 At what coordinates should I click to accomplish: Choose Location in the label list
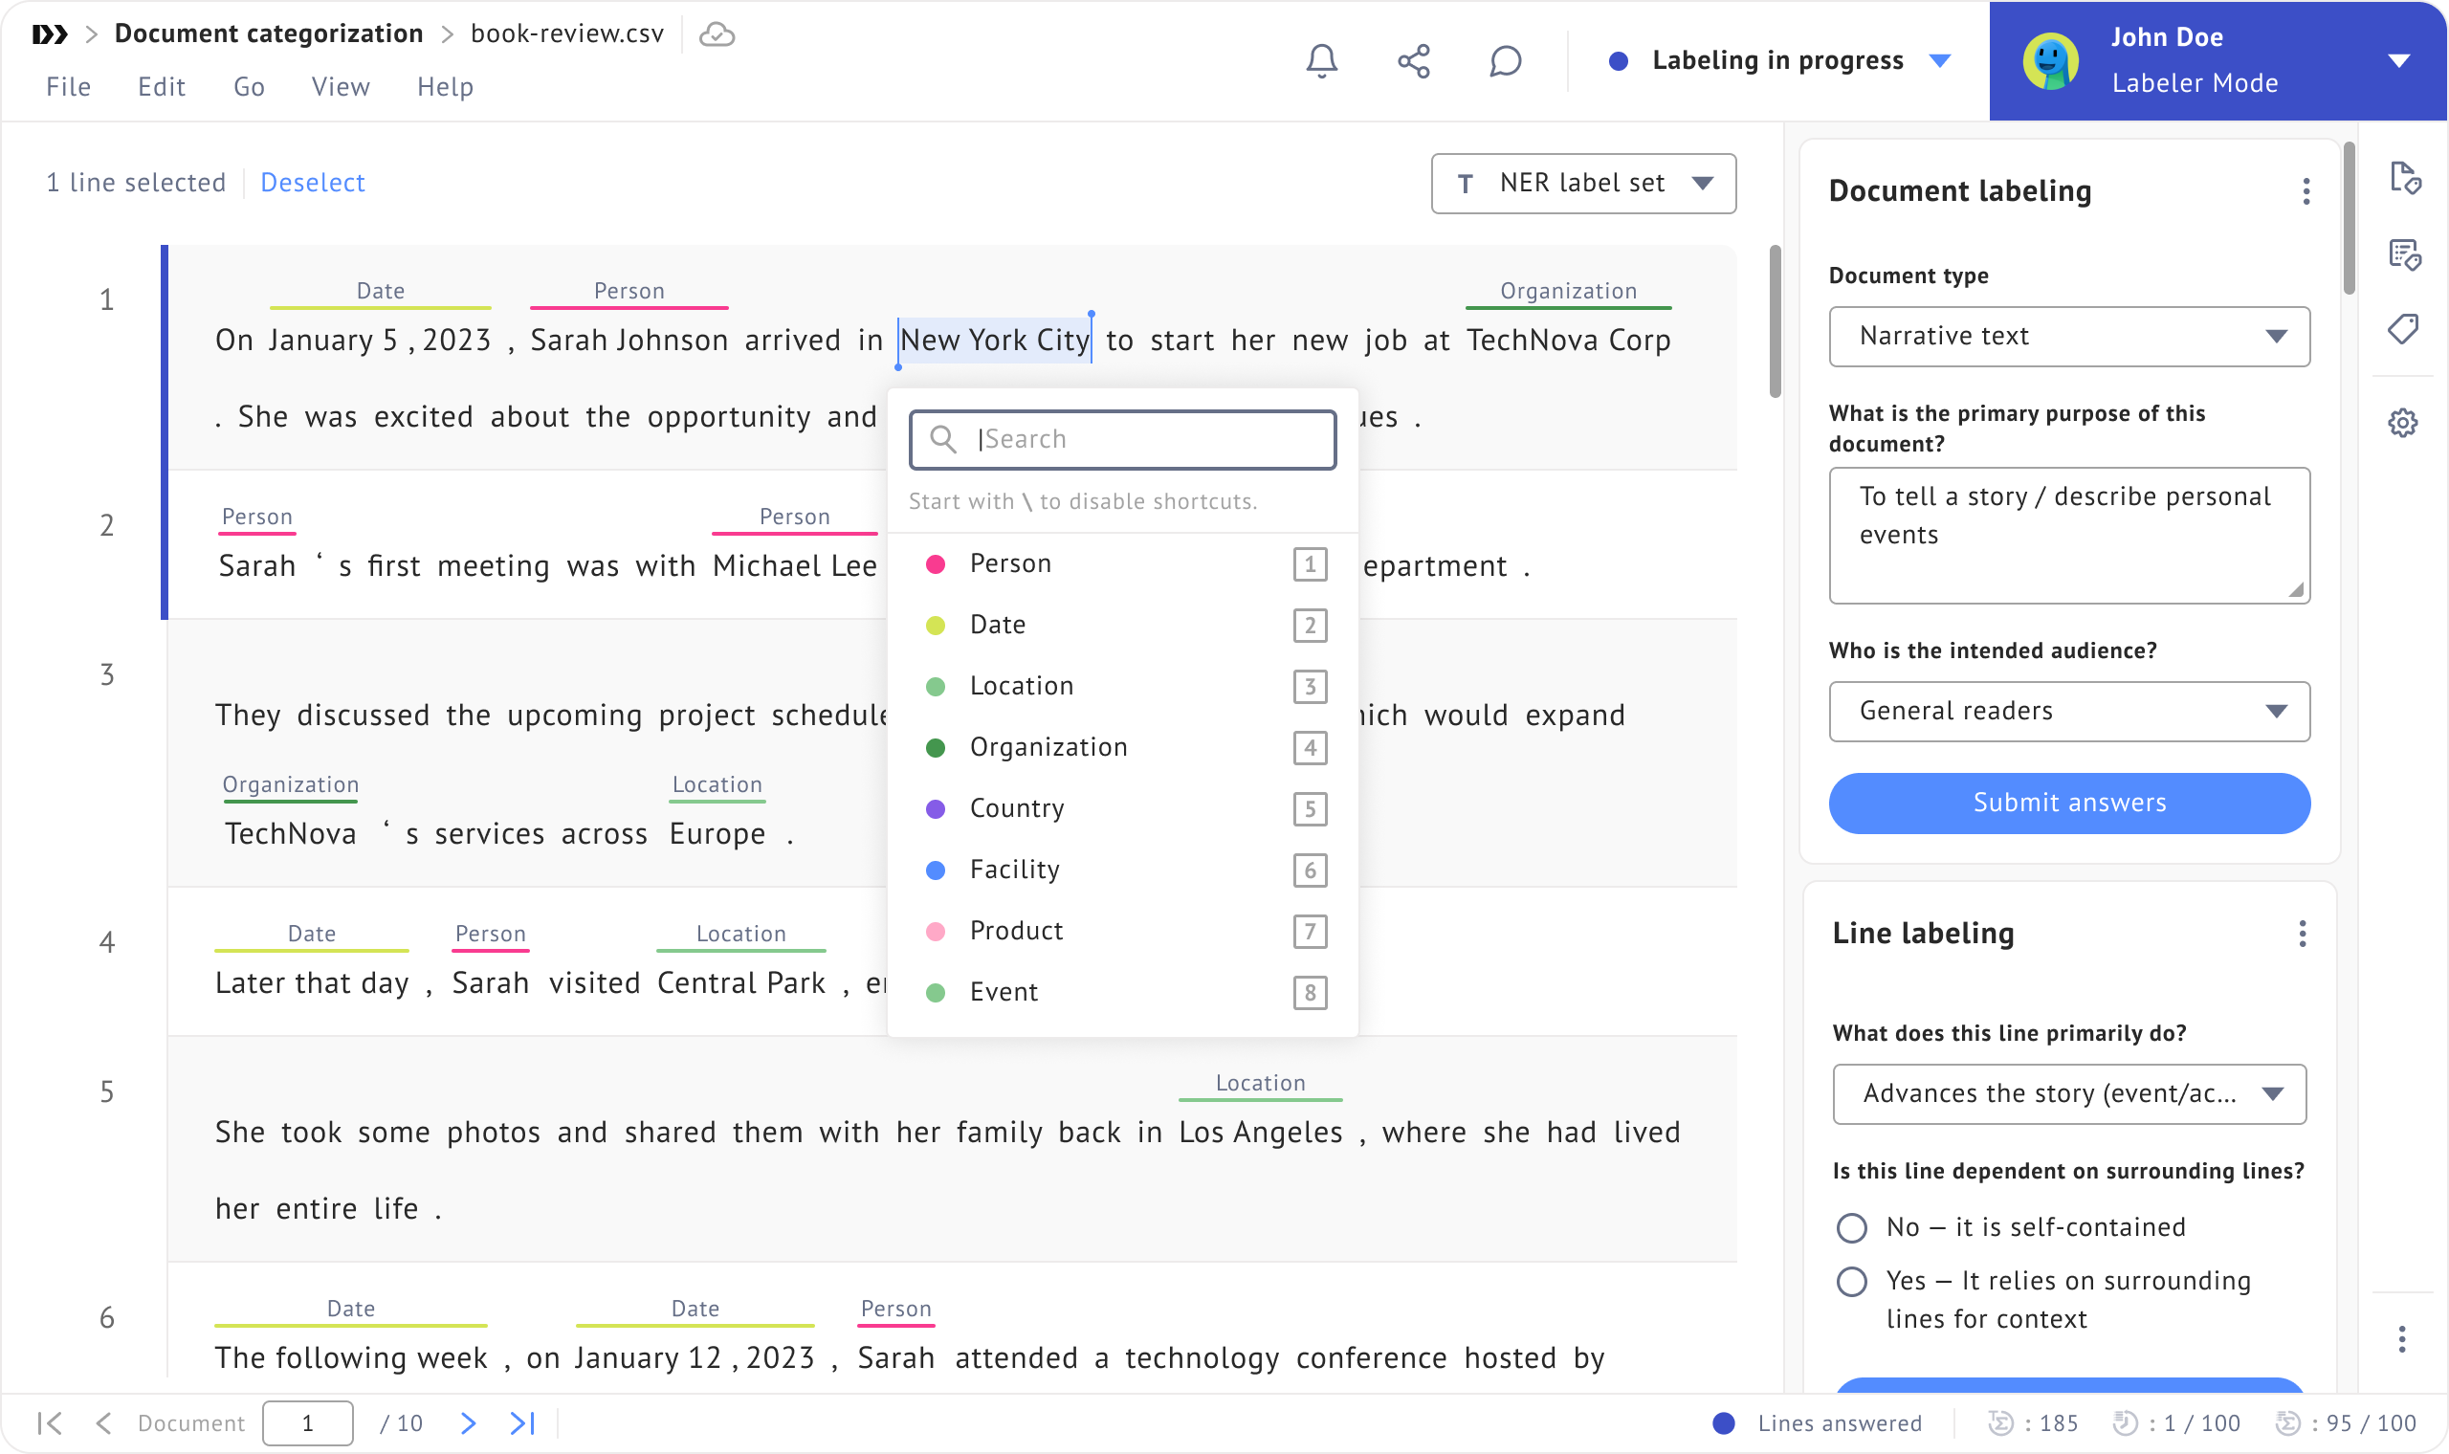click(x=1021, y=686)
